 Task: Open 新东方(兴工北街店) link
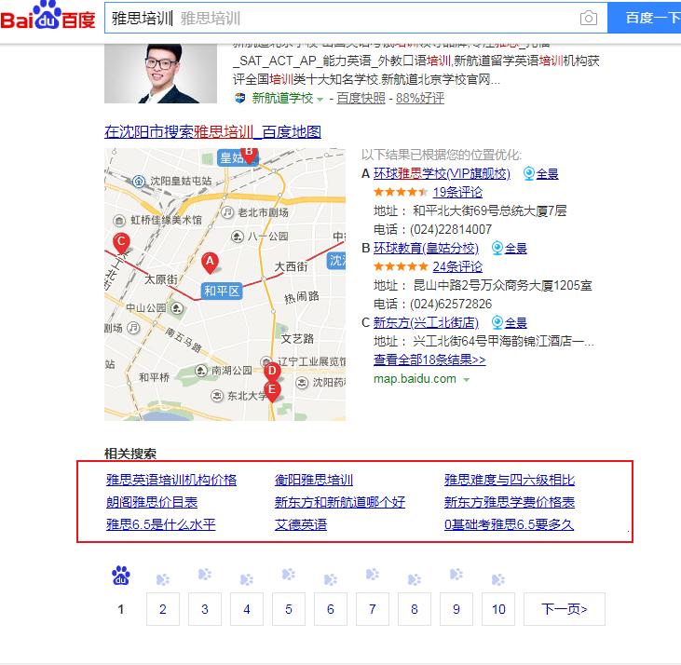426,323
